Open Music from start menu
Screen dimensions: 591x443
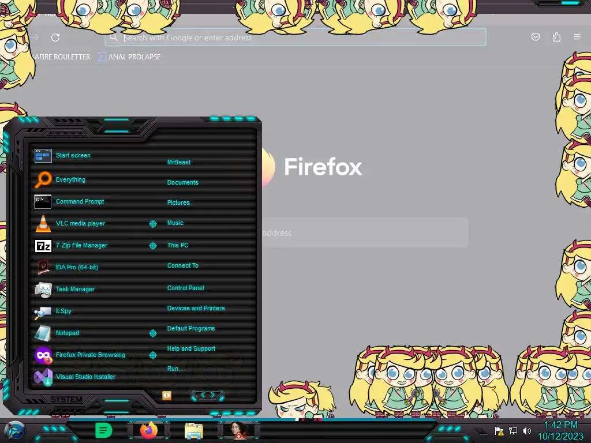coord(175,223)
